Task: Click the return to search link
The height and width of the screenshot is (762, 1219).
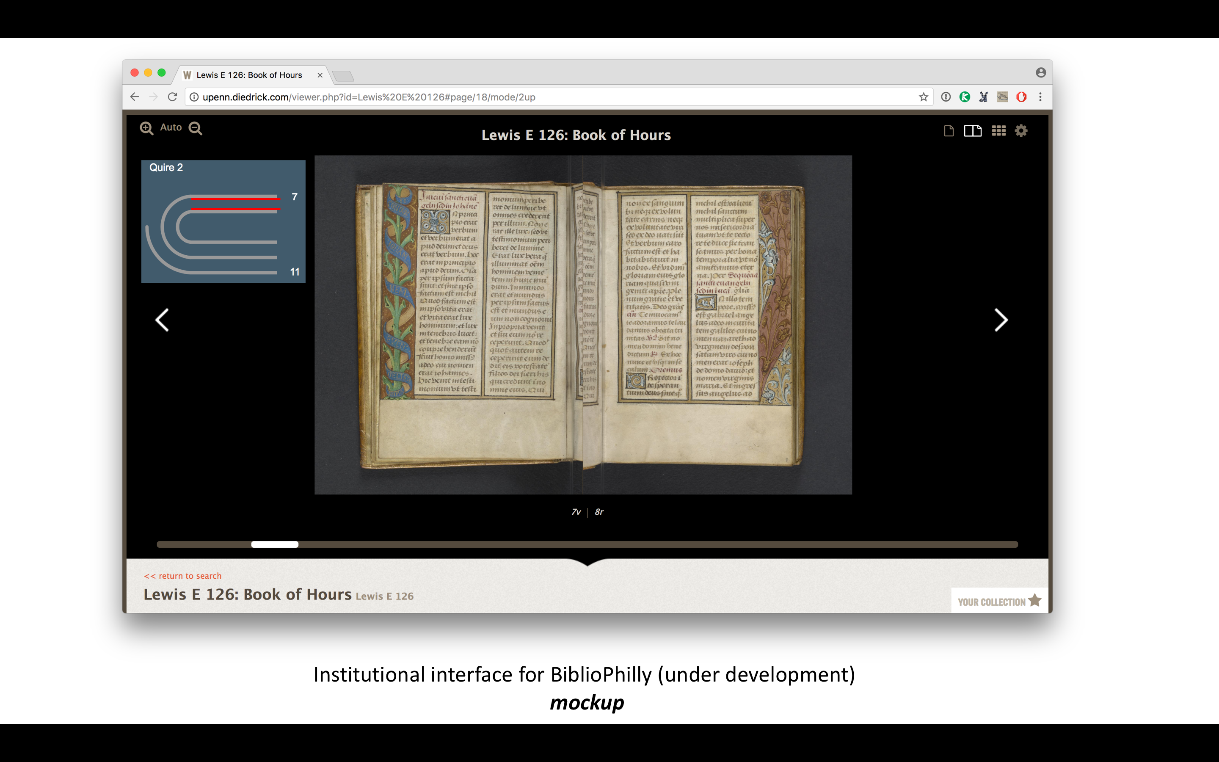Action: tap(182, 576)
